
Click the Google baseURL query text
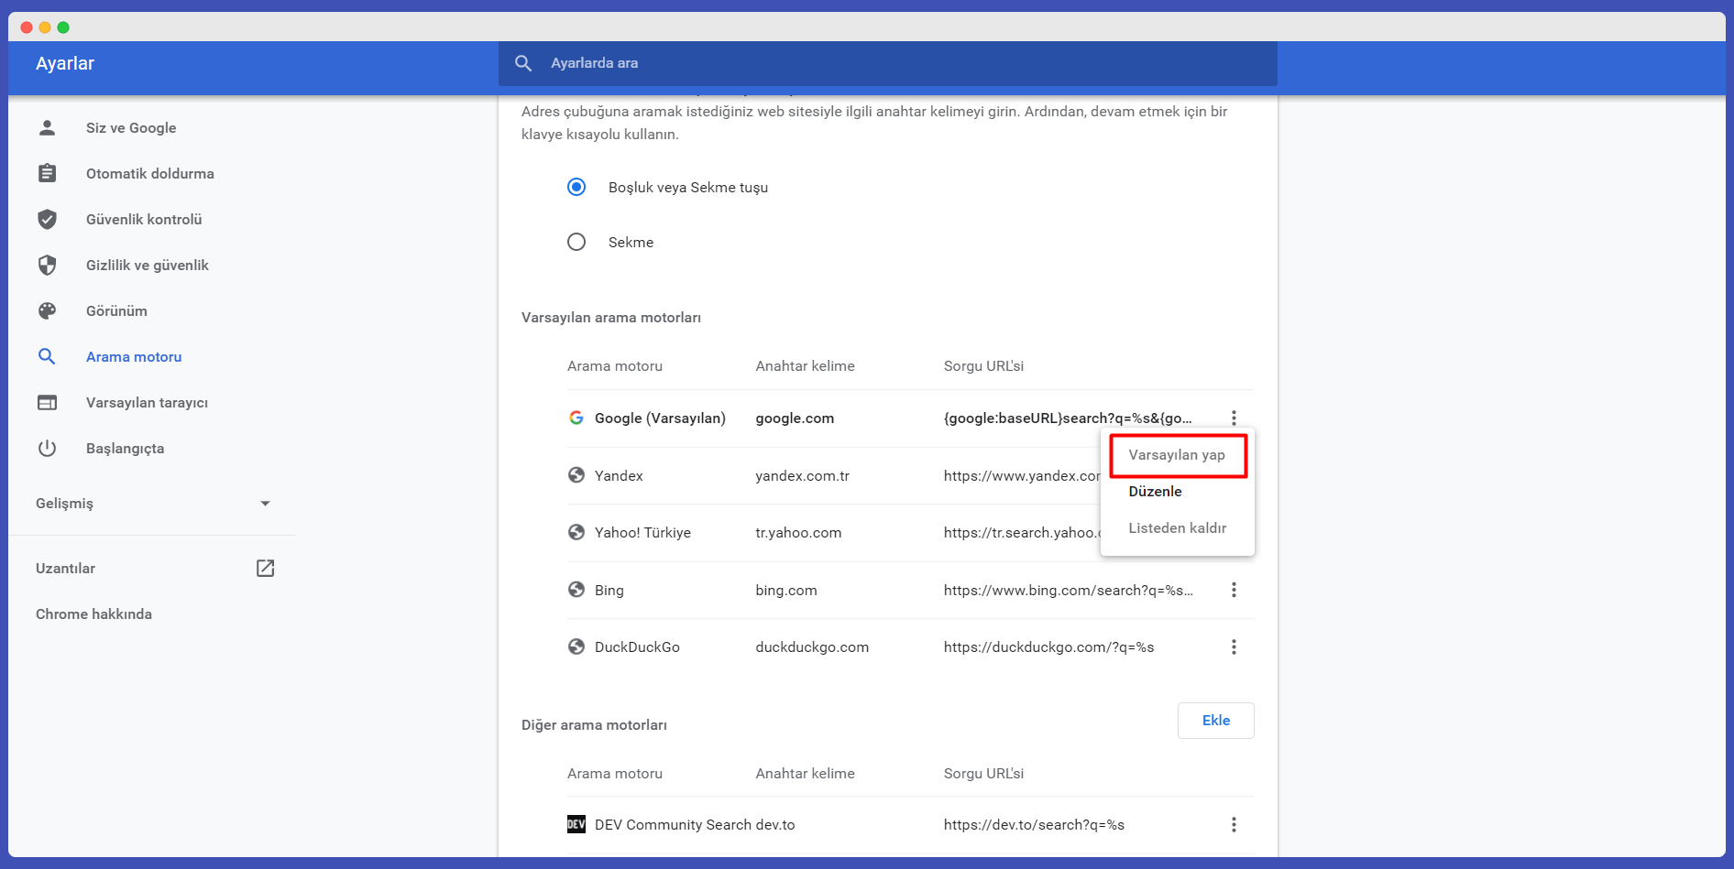(x=1068, y=418)
